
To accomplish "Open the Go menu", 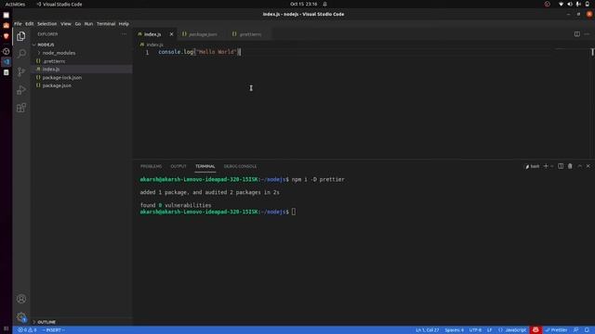I will 78,23.
